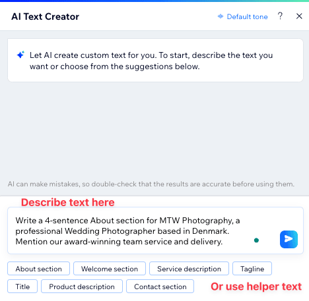Select the Tagline suggestion chip

(252, 269)
